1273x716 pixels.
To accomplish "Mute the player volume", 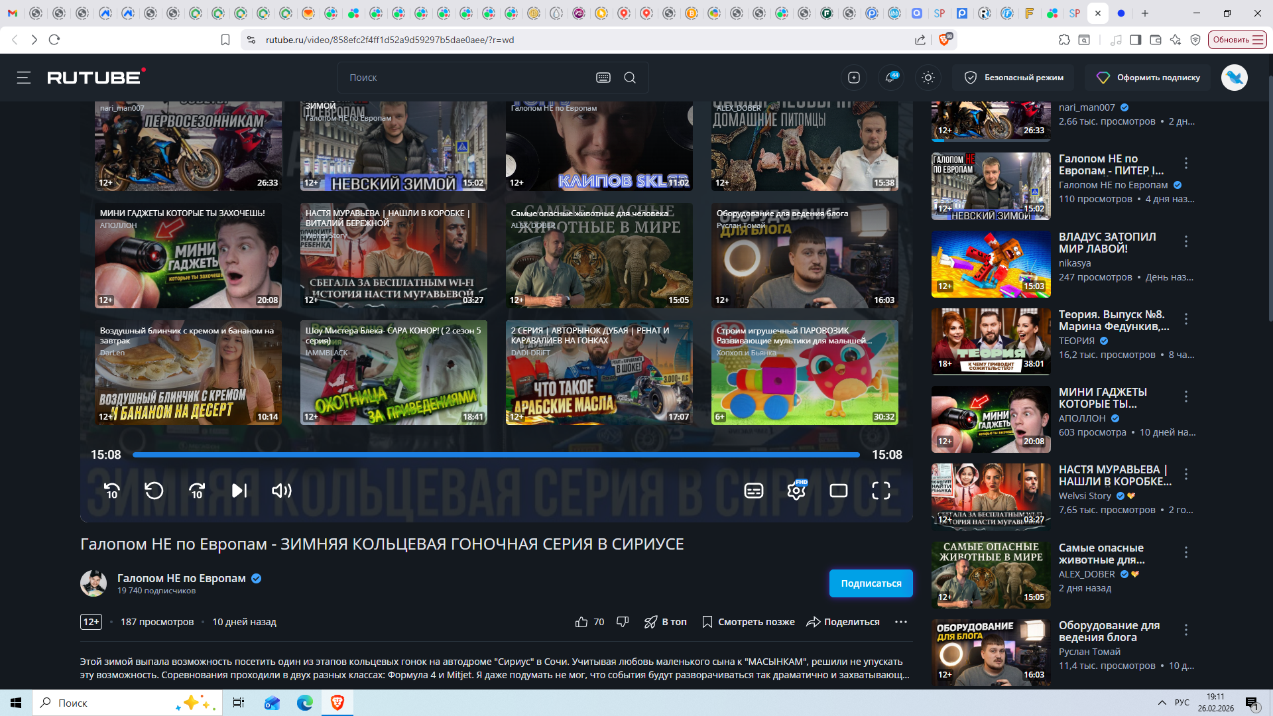I will (x=281, y=491).
